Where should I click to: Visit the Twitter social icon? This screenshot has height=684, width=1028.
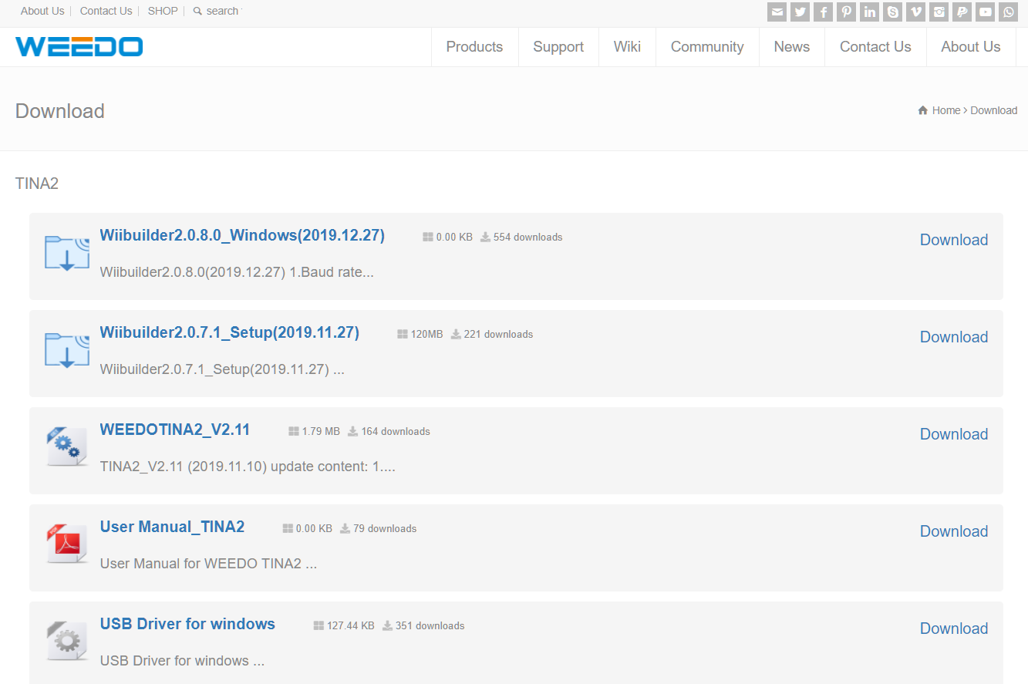click(x=800, y=12)
